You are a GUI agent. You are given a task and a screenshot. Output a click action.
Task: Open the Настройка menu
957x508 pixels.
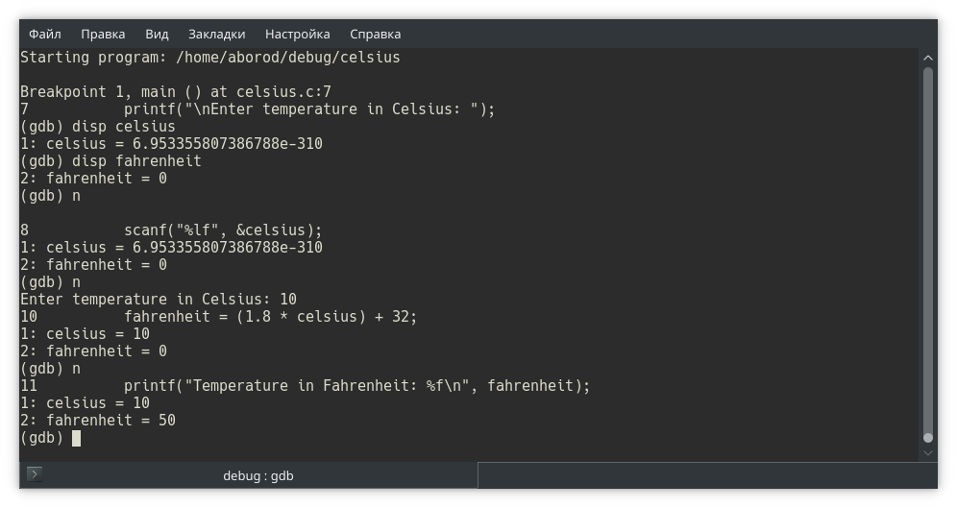coord(297,34)
